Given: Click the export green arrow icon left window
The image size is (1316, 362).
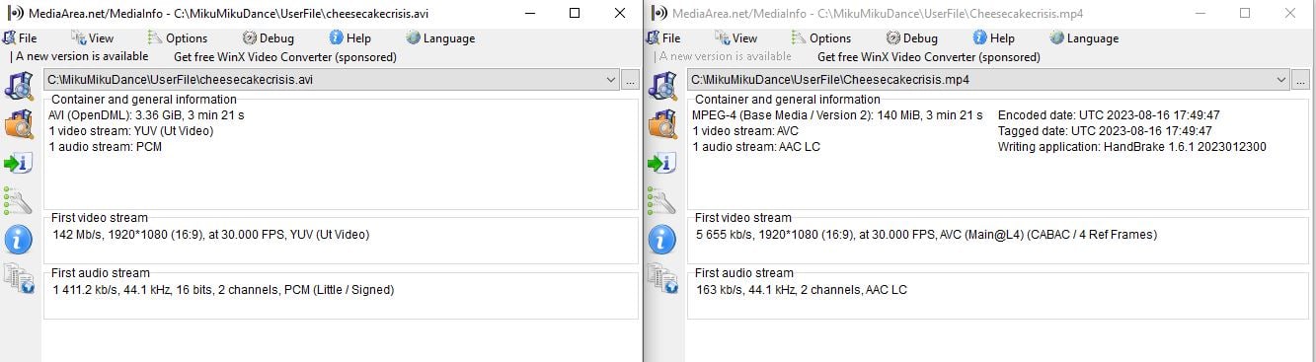Looking at the screenshot, I should (19, 163).
